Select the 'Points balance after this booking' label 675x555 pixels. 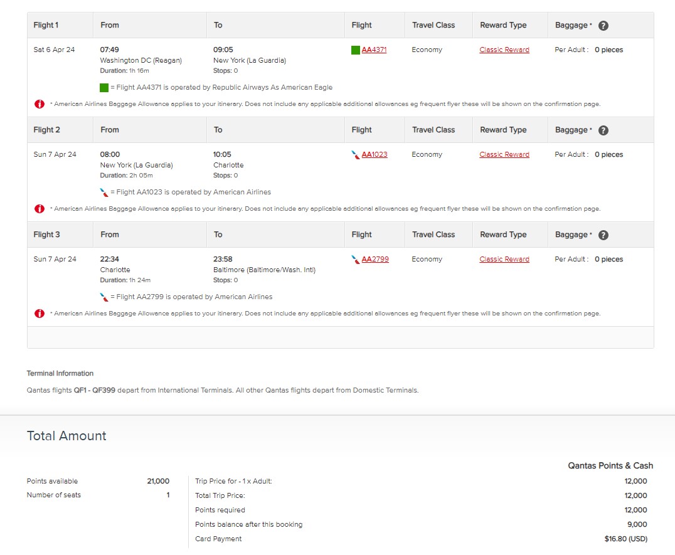coord(249,524)
